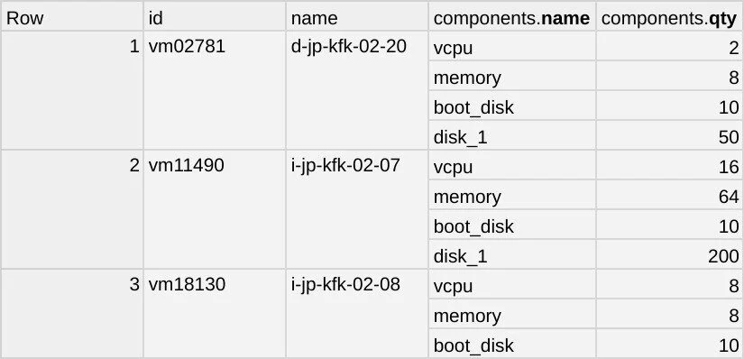Click the components.qty column header

[670, 17]
